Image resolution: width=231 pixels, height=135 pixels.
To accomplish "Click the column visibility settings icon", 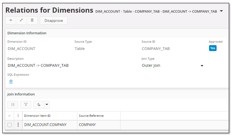I will [x=39, y=105].
